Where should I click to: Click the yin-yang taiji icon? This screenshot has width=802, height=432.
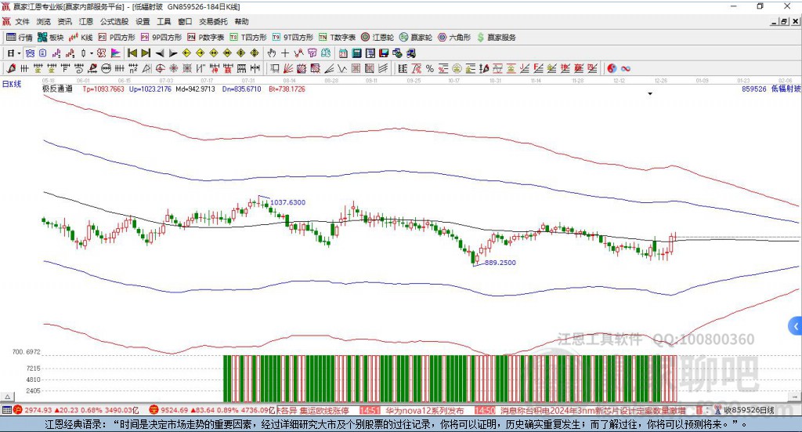612,68
